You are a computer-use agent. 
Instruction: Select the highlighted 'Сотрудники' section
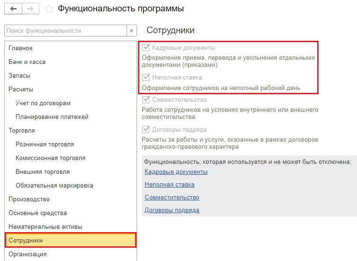71,240
